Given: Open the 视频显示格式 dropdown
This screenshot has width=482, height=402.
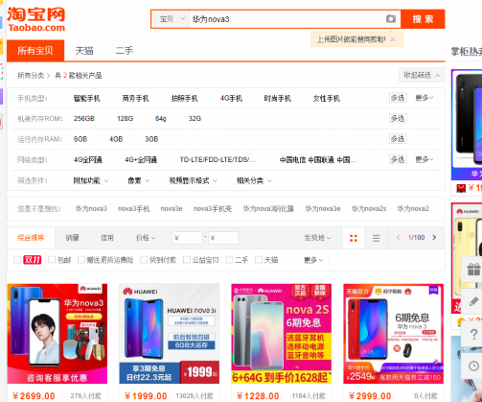Looking at the screenshot, I should click(193, 180).
